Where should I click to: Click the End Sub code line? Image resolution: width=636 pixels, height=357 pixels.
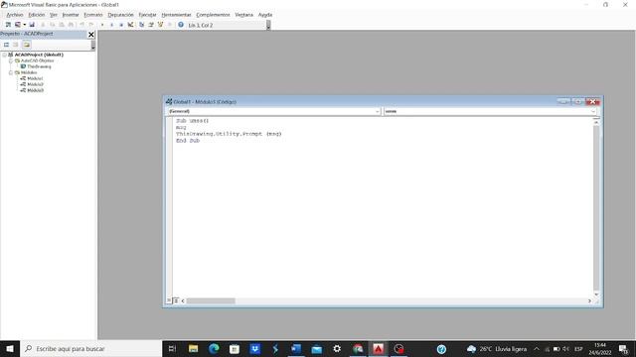(188, 141)
